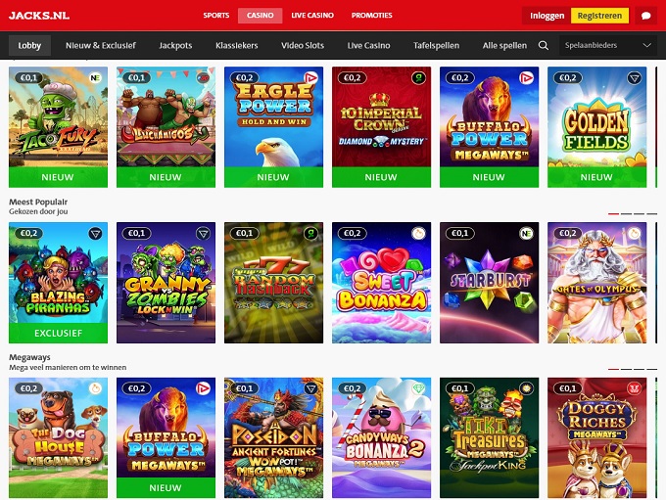Screen dimensions: 666x500
Task: Click the yellow Registreren button
Action: pos(599,16)
